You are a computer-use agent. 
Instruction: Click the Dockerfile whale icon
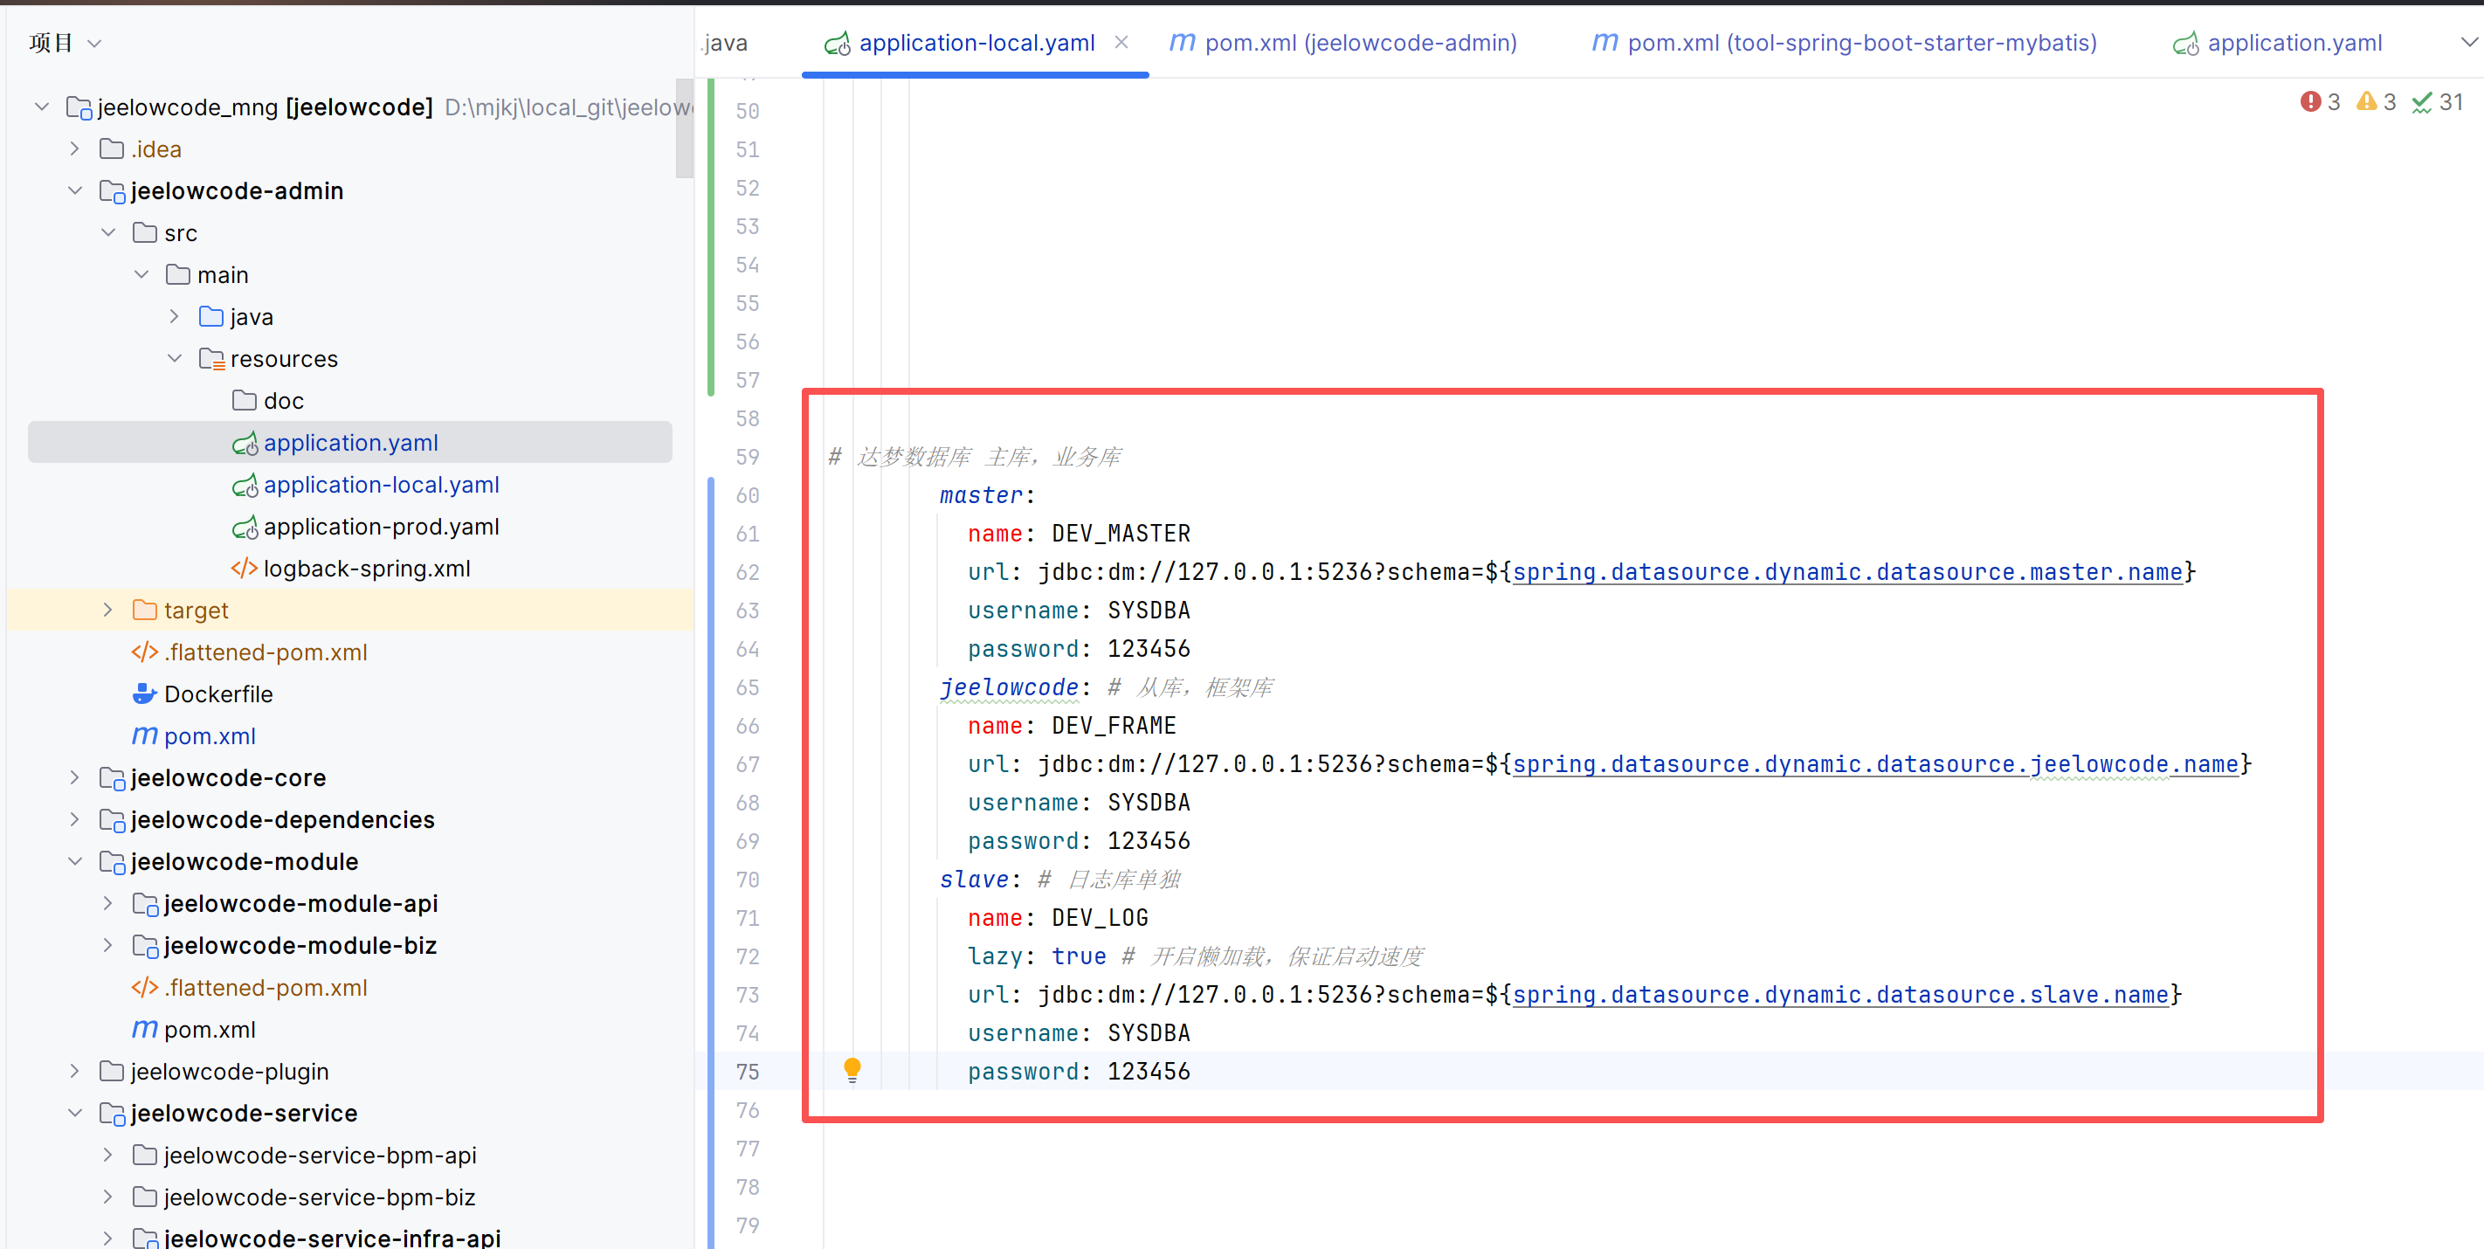click(145, 694)
